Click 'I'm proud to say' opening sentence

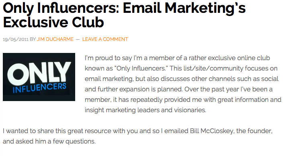[109, 58]
